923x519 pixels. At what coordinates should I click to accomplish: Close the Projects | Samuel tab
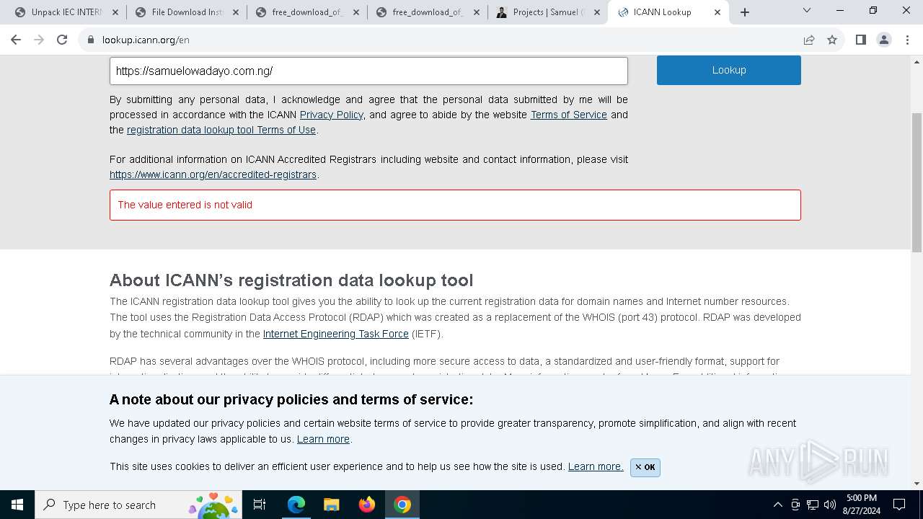[596, 12]
